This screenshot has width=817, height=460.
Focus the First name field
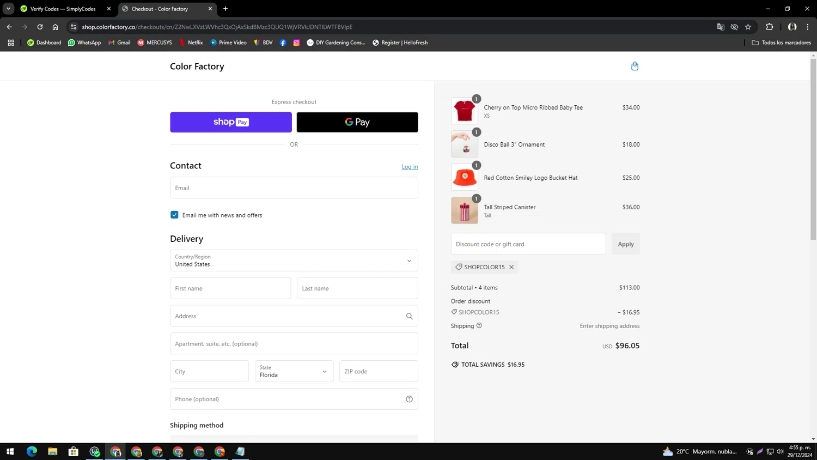(x=230, y=288)
